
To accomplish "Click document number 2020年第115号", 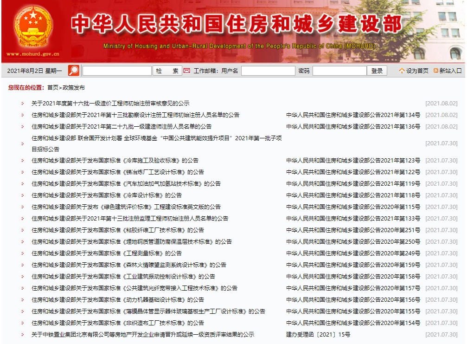I will [x=353, y=207].
